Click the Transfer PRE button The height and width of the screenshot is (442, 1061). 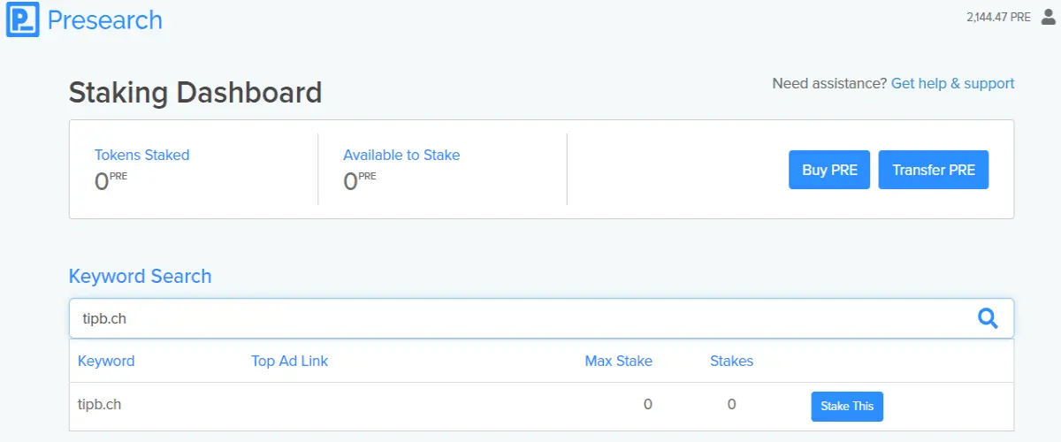(x=934, y=170)
